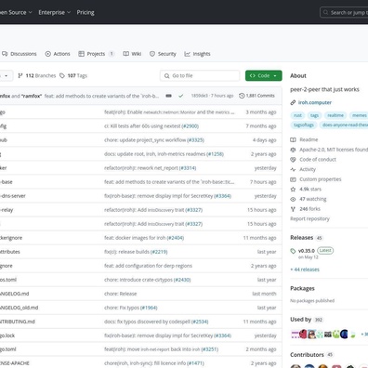View the 112 Branches
The width and height of the screenshot is (368, 368).
pyautogui.click(x=37, y=75)
